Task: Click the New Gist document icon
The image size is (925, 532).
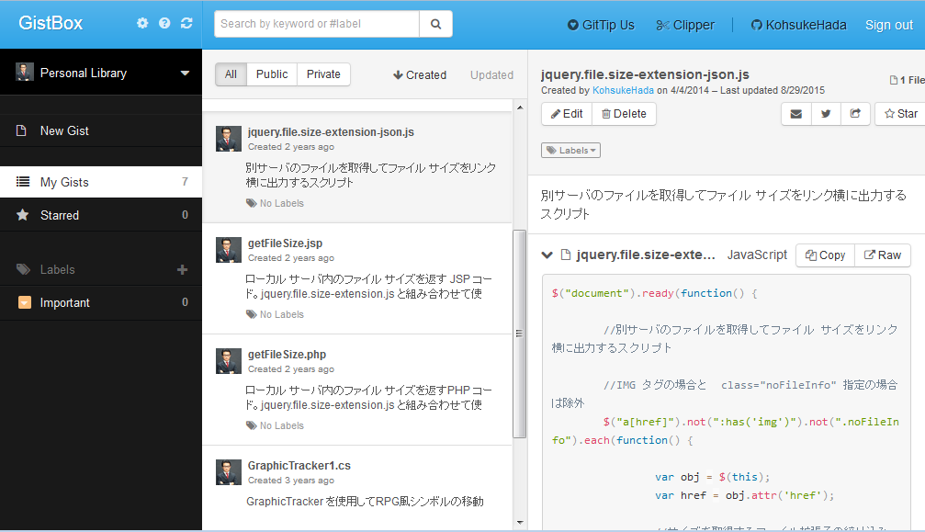Action: click(21, 130)
